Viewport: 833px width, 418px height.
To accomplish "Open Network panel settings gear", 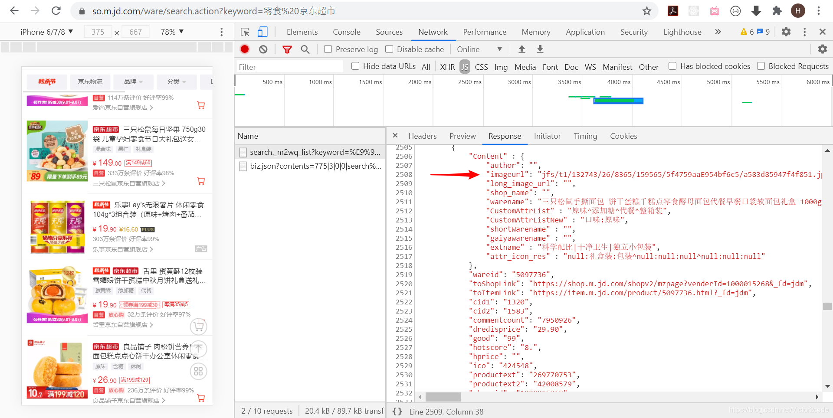I will point(823,49).
